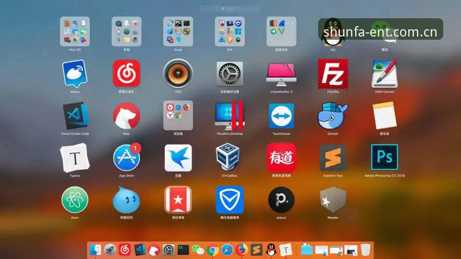Switch to Typora in the Dock
461x259 pixels.
(286, 250)
